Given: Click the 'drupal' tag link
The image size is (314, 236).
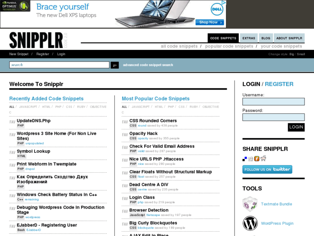Looking at the screenshot, I should tap(30, 169).
